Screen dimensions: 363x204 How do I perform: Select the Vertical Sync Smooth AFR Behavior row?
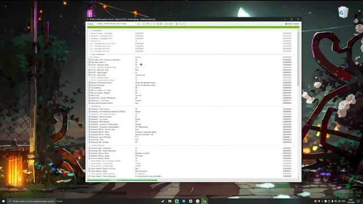[x=192, y=98]
